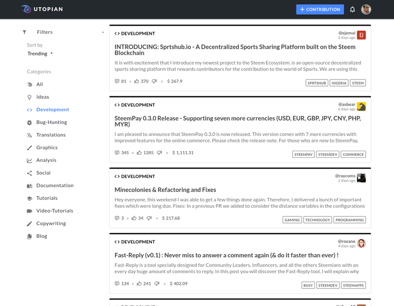Screen dimensions: 394x306
Task: Click the Filters funnel icon
Action: click(25, 32)
